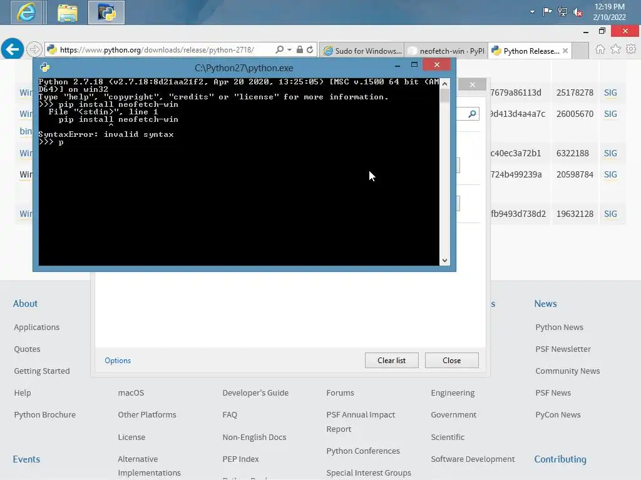This screenshot has width=641, height=480.
Task: Open a new blank tab
Action: (580, 51)
